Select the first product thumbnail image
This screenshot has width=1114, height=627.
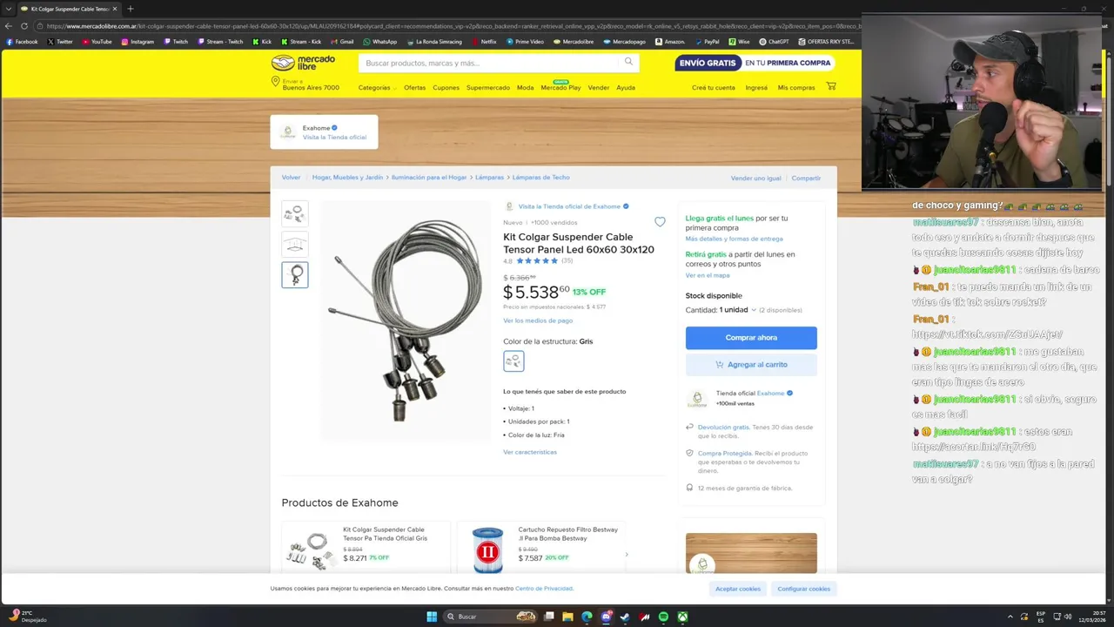click(295, 214)
